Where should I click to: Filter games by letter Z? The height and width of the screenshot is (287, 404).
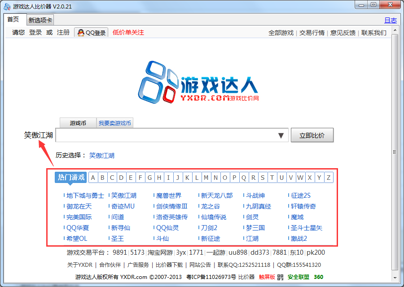click(329, 178)
